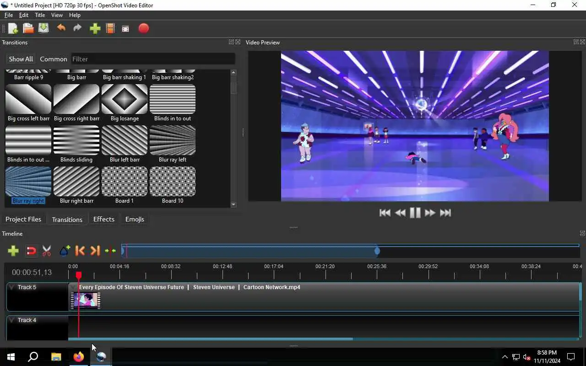Expand the Track 5 options arrow
The height and width of the screenshot is (366, 586).
[11, 287]
